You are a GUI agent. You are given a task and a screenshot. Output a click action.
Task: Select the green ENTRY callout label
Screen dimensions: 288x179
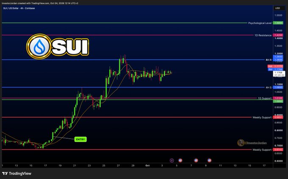coord(80,140)
